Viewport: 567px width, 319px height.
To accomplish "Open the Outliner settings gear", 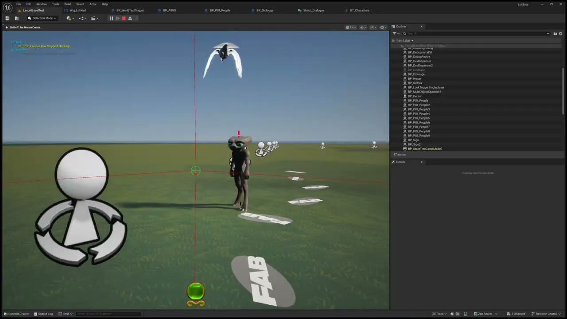I will point(560,34).
